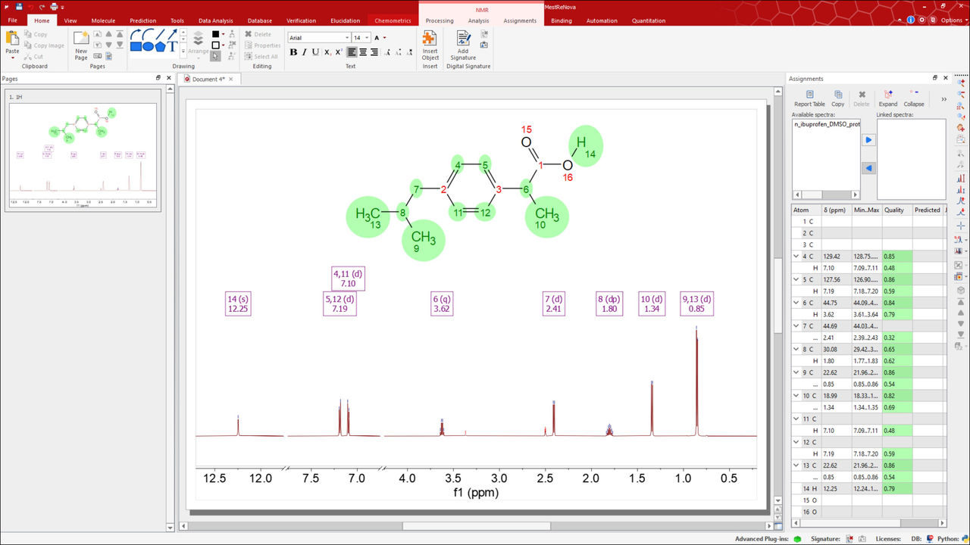The width and height of the screenshot is (970, 545).
Task: Open the Arial font dropdown
Action: (x=347, y=38)
